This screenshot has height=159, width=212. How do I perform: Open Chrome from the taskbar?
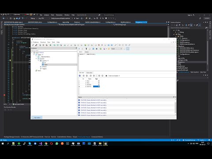(x=46, y=144)
